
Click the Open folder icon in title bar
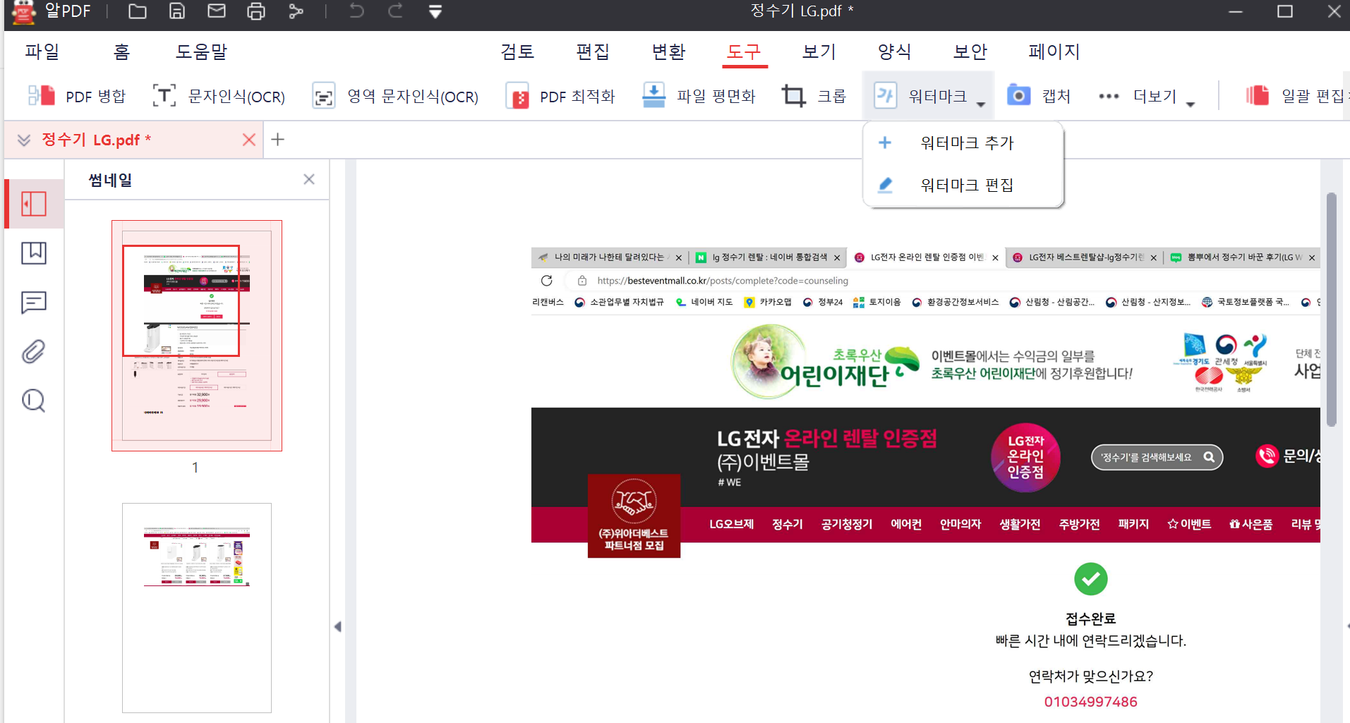click(138, 11)
